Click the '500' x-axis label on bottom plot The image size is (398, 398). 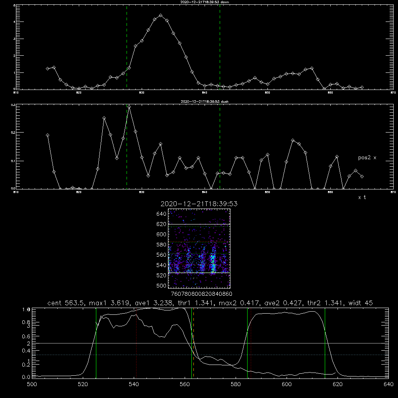[32, 384]
